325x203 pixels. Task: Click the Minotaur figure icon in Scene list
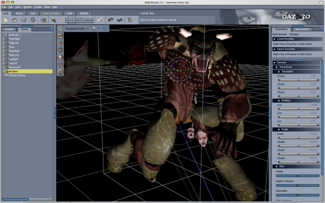[x=6, y=71]
